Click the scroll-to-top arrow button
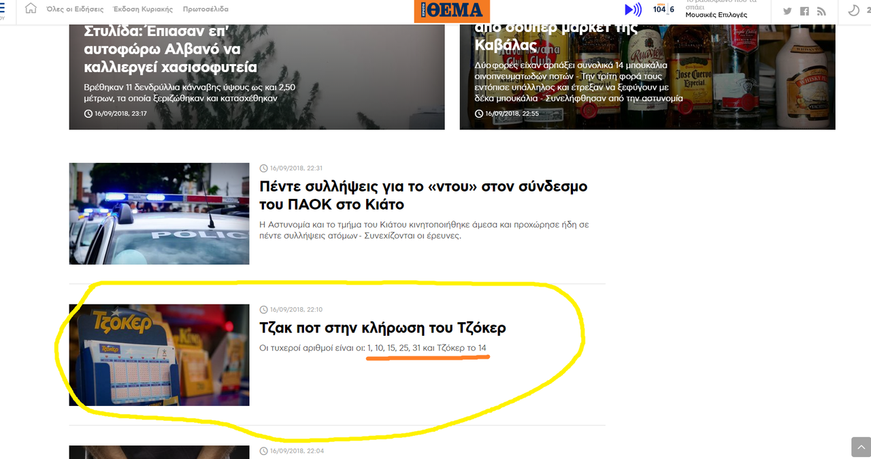The width and height of the screenshot is (871, 459). (x=861, y=447)
